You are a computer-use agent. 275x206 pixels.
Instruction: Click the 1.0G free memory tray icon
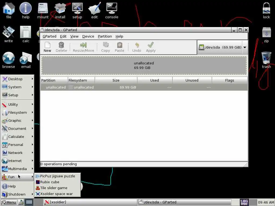pos(244,202)
